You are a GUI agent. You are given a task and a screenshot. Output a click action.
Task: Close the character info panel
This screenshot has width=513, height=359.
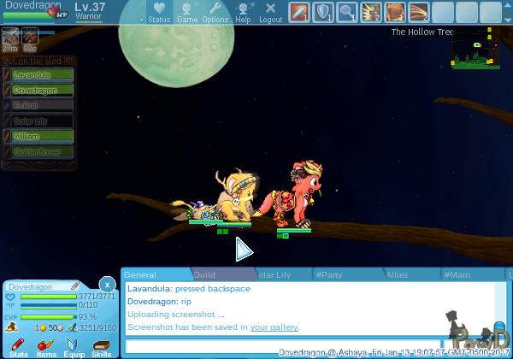click(106, 284)
